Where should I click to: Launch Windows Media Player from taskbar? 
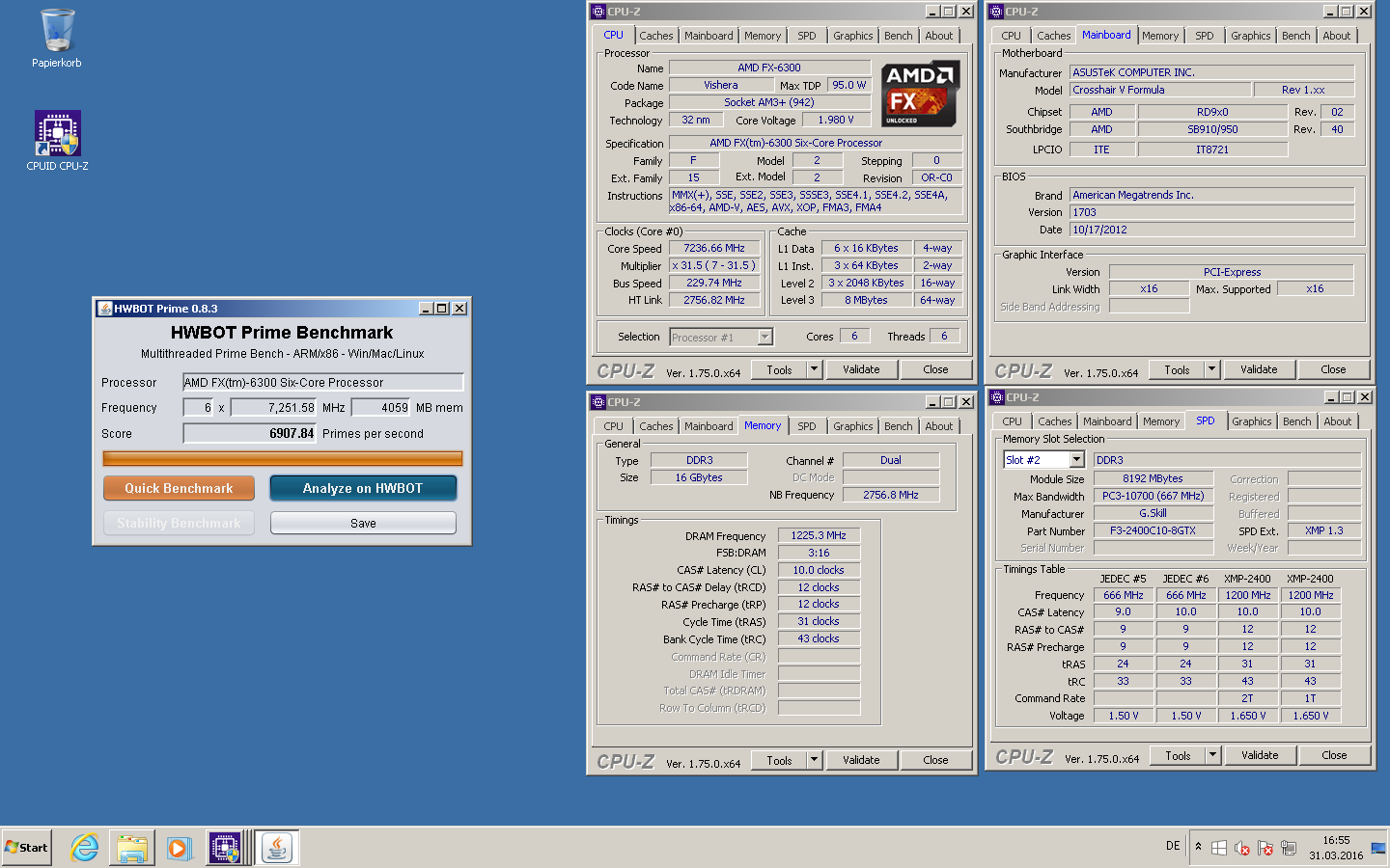[179, 848]
